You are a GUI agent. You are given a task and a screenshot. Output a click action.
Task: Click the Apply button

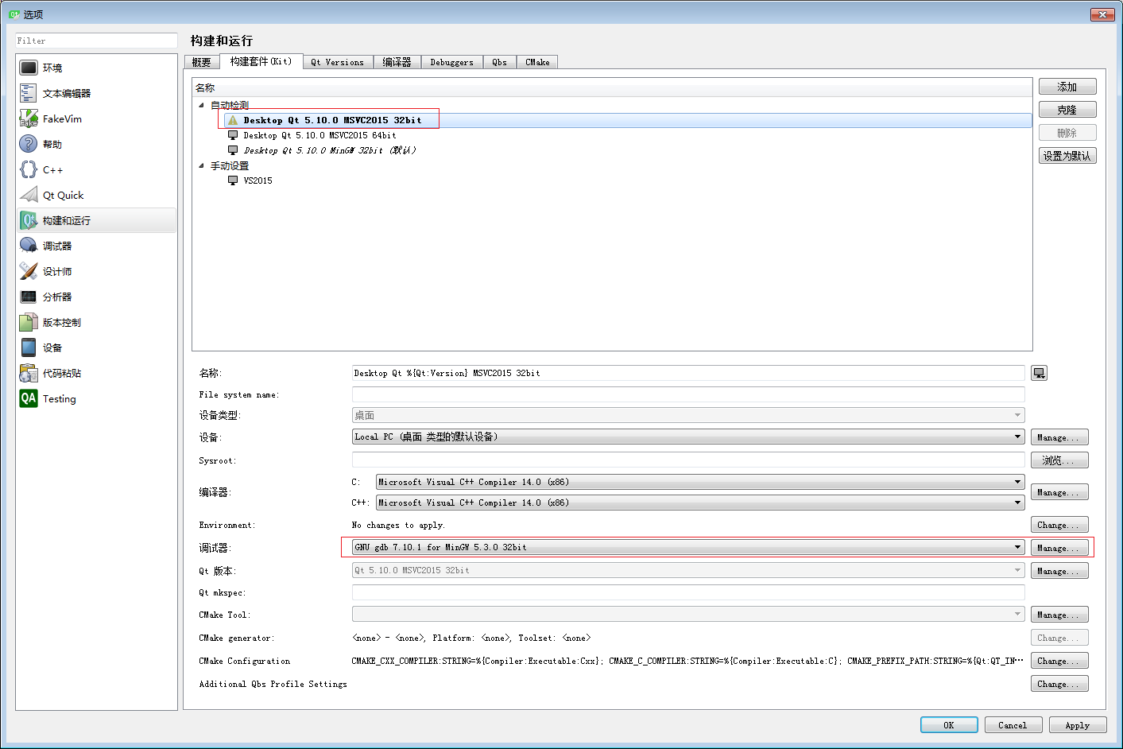(x=1077, y=724)
